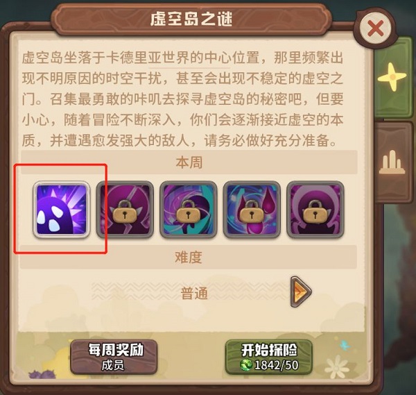This screenshot has height=395, width=416.
Task: Close the 虚空岛之谜 dialog
Action: tap(375, 28)
